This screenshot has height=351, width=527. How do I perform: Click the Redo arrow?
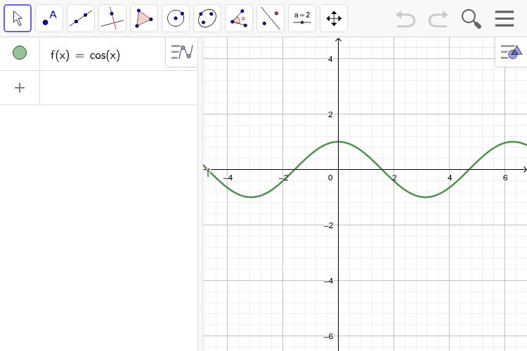(x=438, y=19)
